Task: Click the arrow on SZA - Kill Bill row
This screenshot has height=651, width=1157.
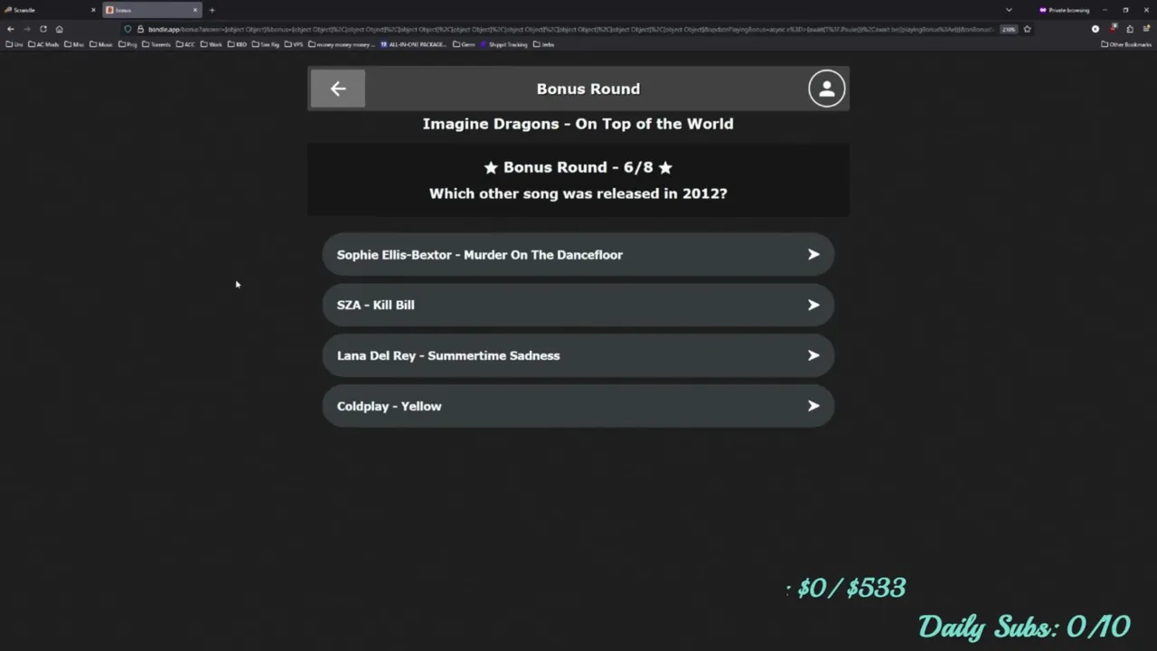Action: (814, 306)
